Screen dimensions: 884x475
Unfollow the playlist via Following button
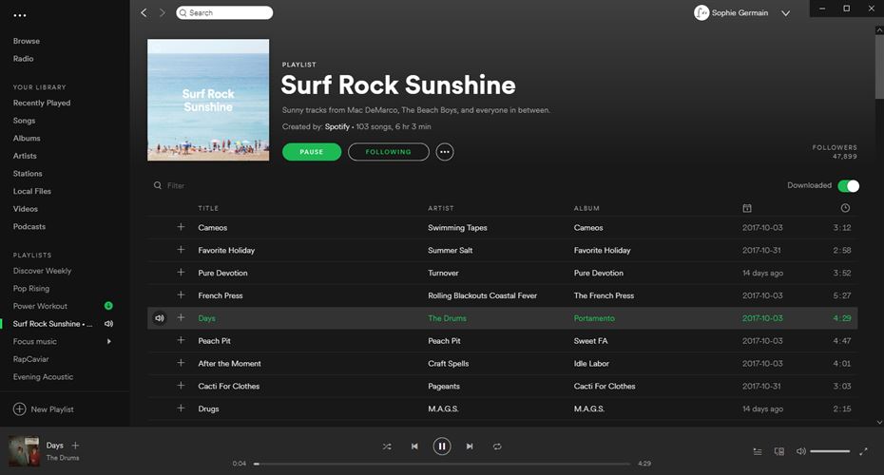pyautogui.click(x=389, y=152)
